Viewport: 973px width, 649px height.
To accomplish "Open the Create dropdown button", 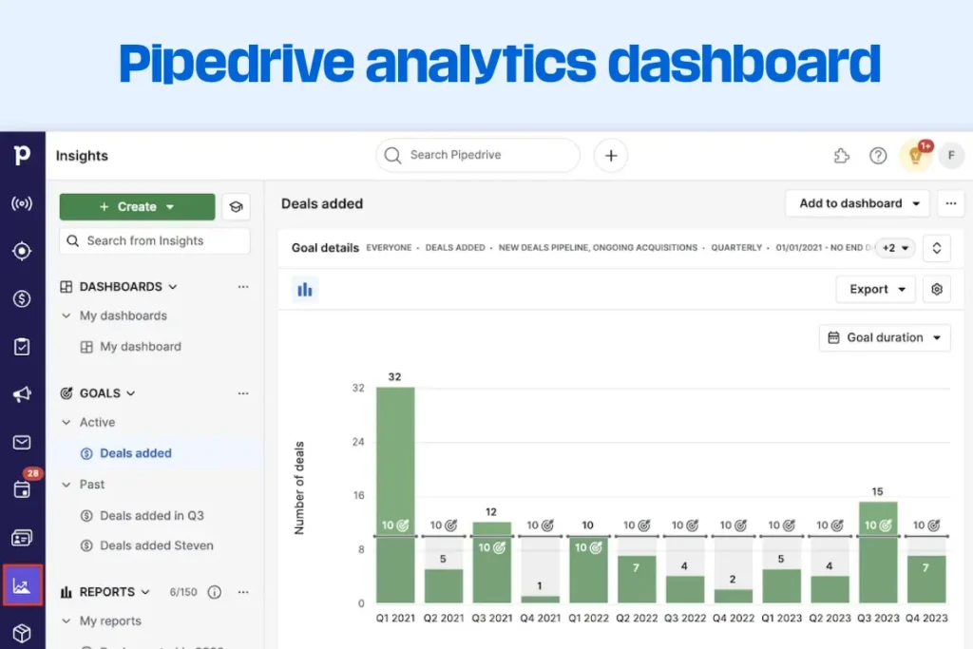I will coord(137,206).
